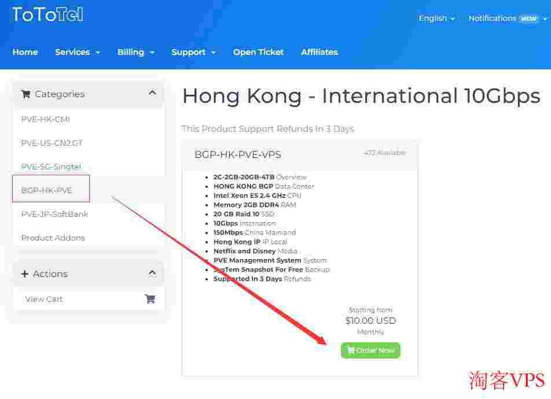Expand the Services menu

[78, 52]
